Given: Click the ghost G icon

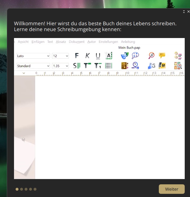Looking at the screenshot, I should tap(151, 65).
